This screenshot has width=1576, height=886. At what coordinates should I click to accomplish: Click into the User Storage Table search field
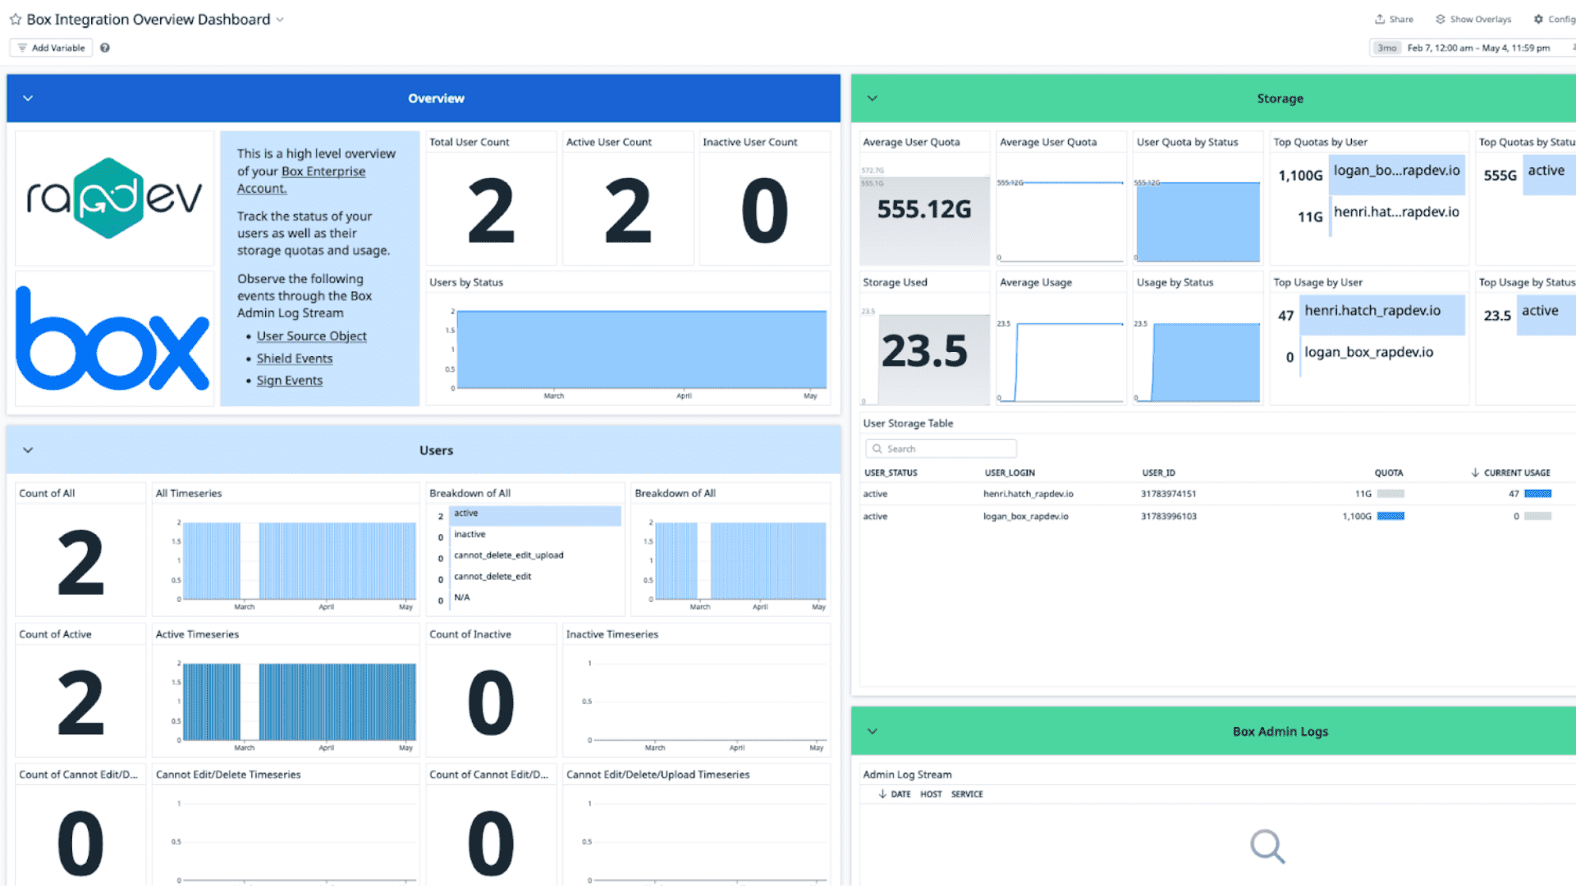(x=941, y=449)
